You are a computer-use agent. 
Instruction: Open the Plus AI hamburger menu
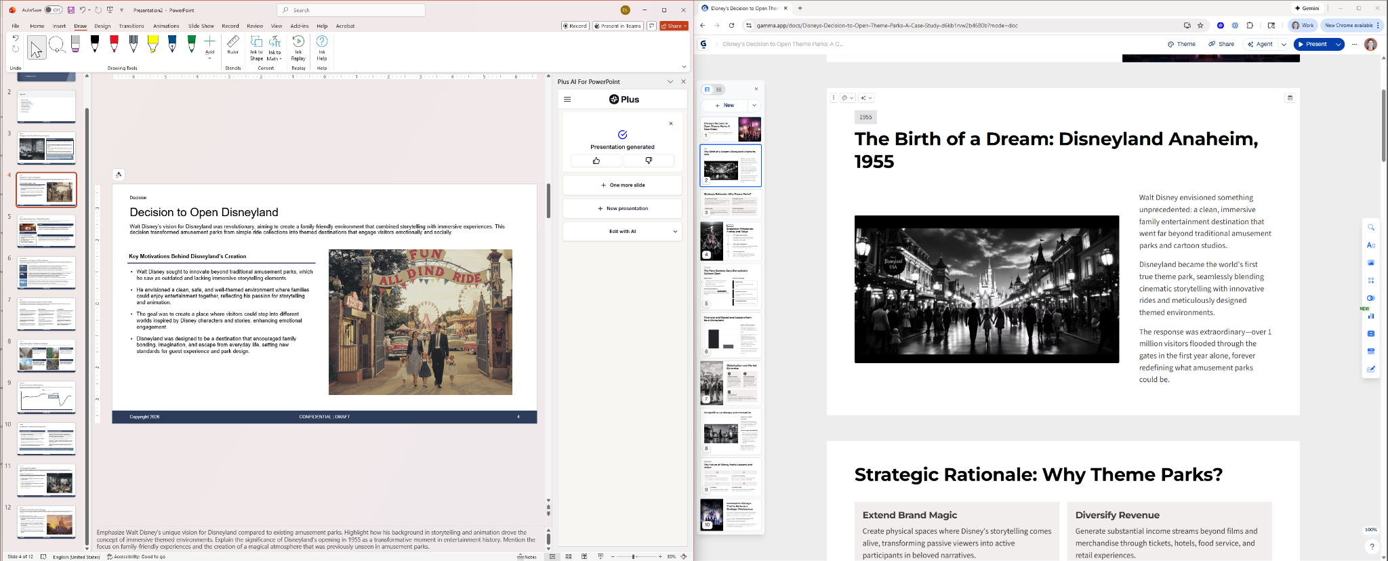[x=567, y=100]
